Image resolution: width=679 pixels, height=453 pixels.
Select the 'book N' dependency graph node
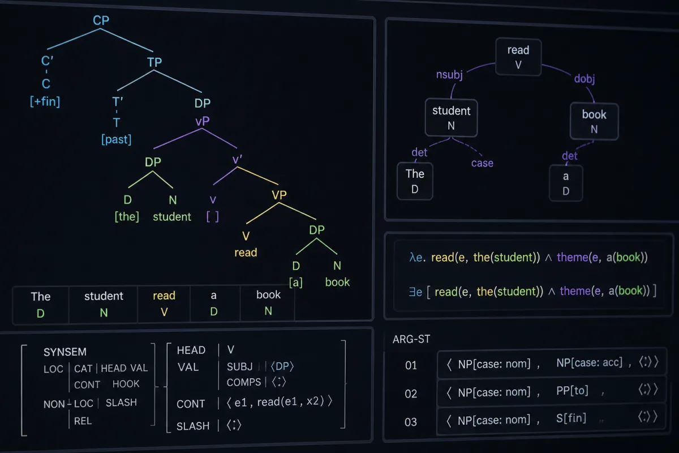pyautogui.click(x=594, y=122)
